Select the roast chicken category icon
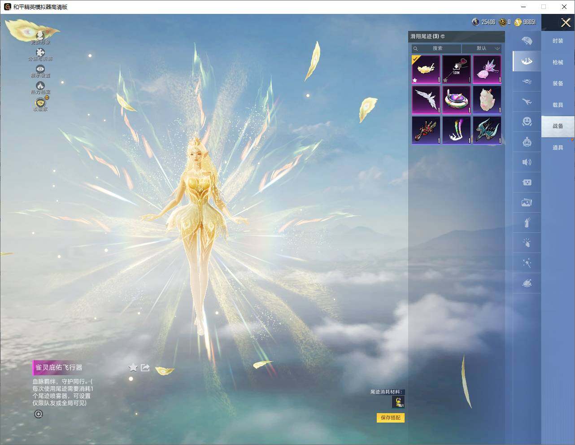575x445 pixels. [x=527, y=283]
